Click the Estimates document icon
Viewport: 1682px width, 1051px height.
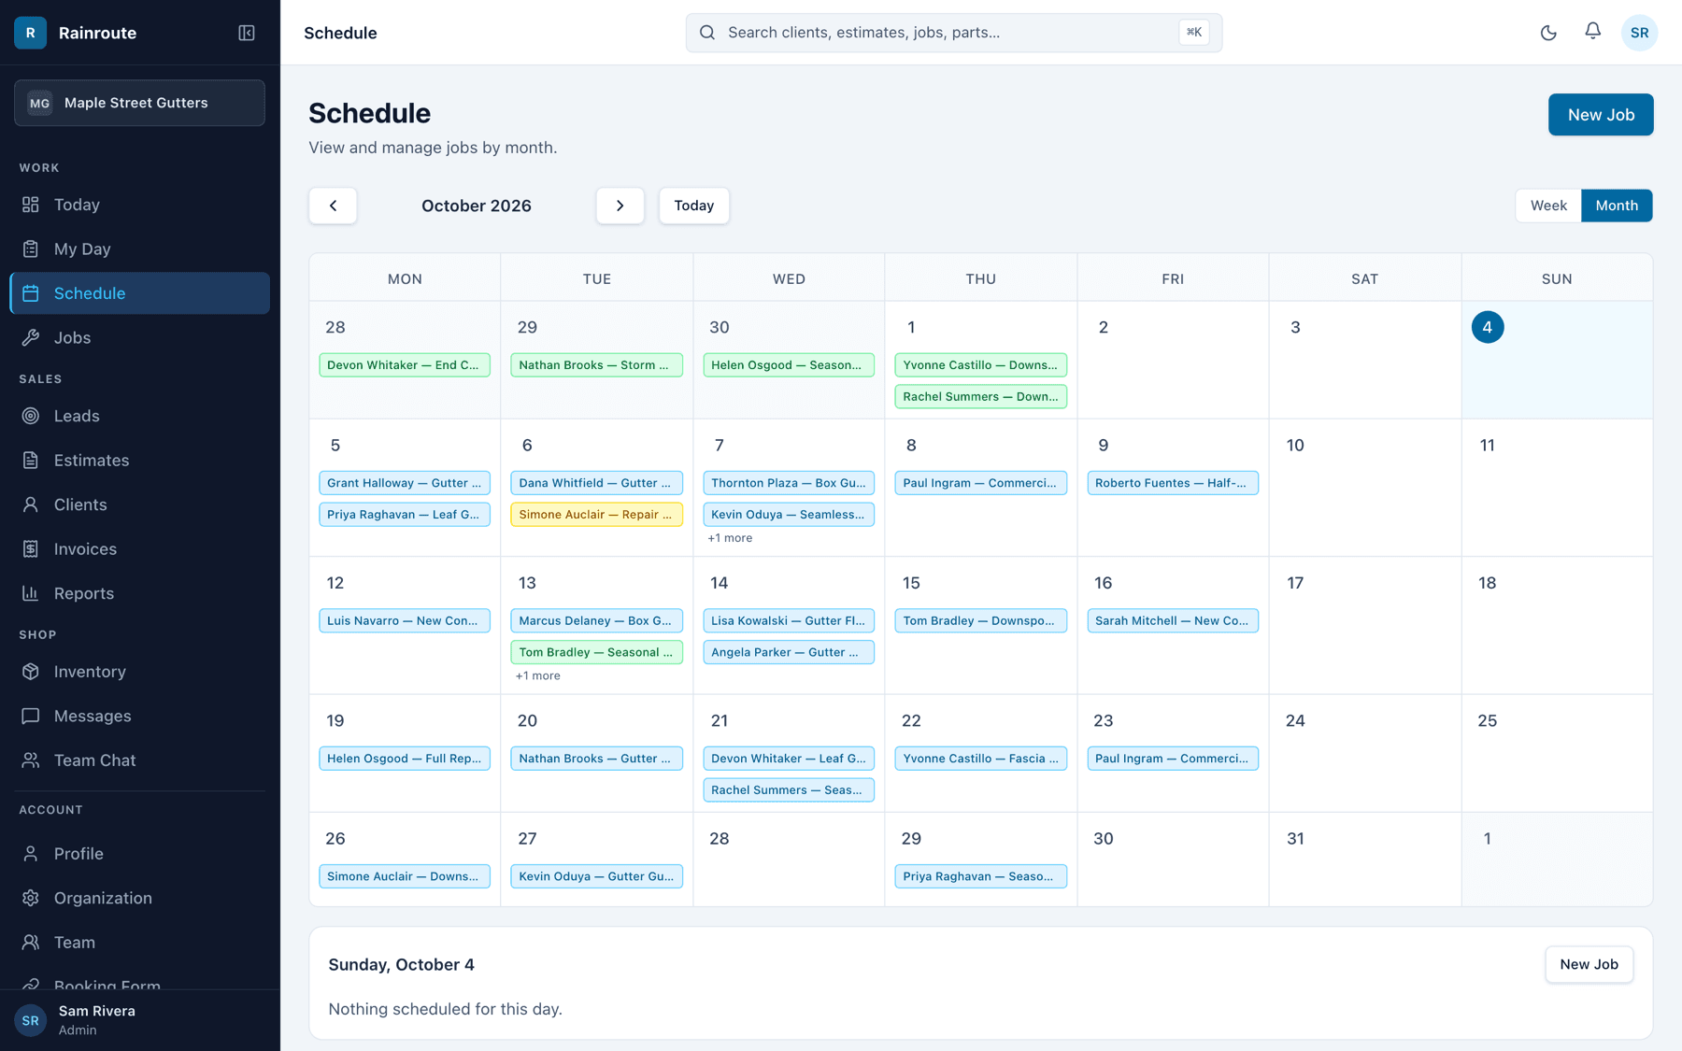31,461
